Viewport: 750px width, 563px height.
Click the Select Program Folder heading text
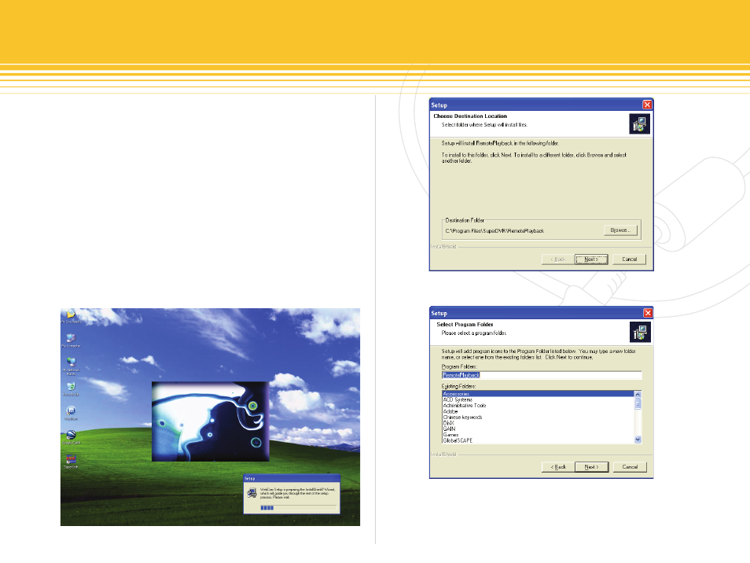(x=465, y=324)
